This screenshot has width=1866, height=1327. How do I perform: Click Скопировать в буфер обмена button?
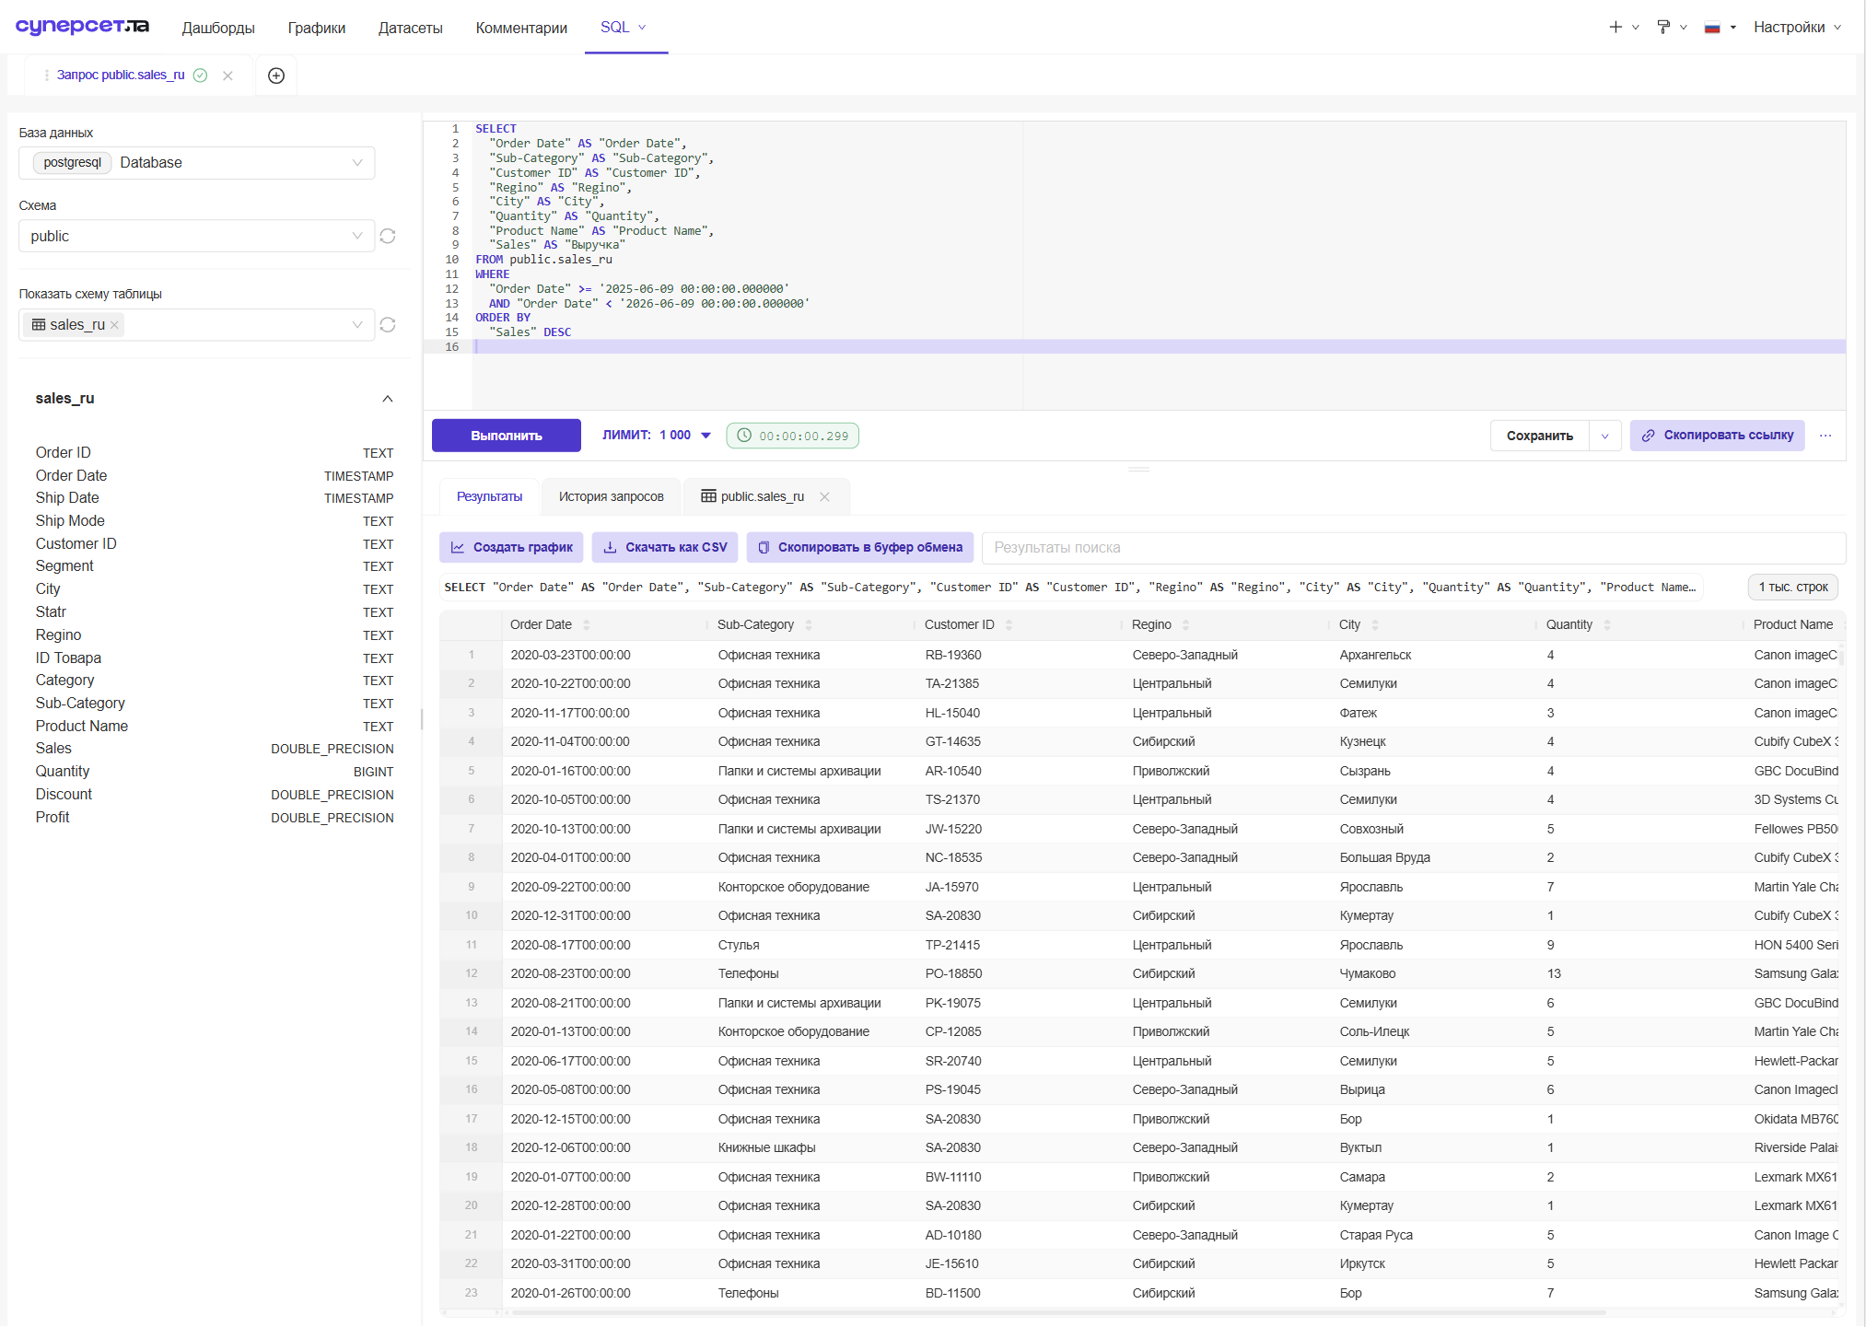click(860, 547)
